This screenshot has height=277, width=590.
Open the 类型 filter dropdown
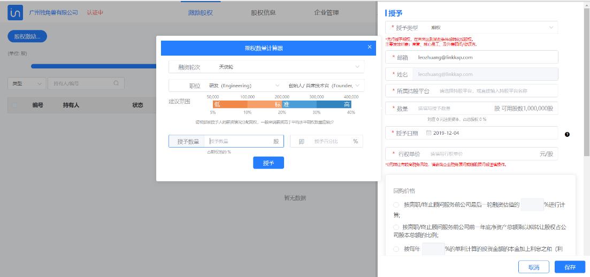[x=27, y=83]
